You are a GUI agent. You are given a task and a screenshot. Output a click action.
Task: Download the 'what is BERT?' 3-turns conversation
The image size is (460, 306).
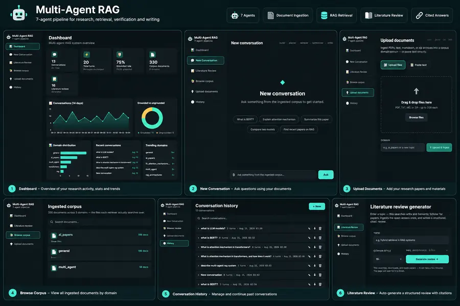315,284
